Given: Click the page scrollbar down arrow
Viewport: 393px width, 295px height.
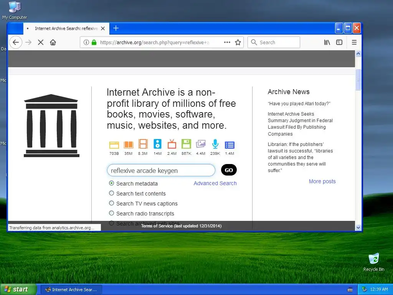Looking at the screenshot, I should coord(358,227).
